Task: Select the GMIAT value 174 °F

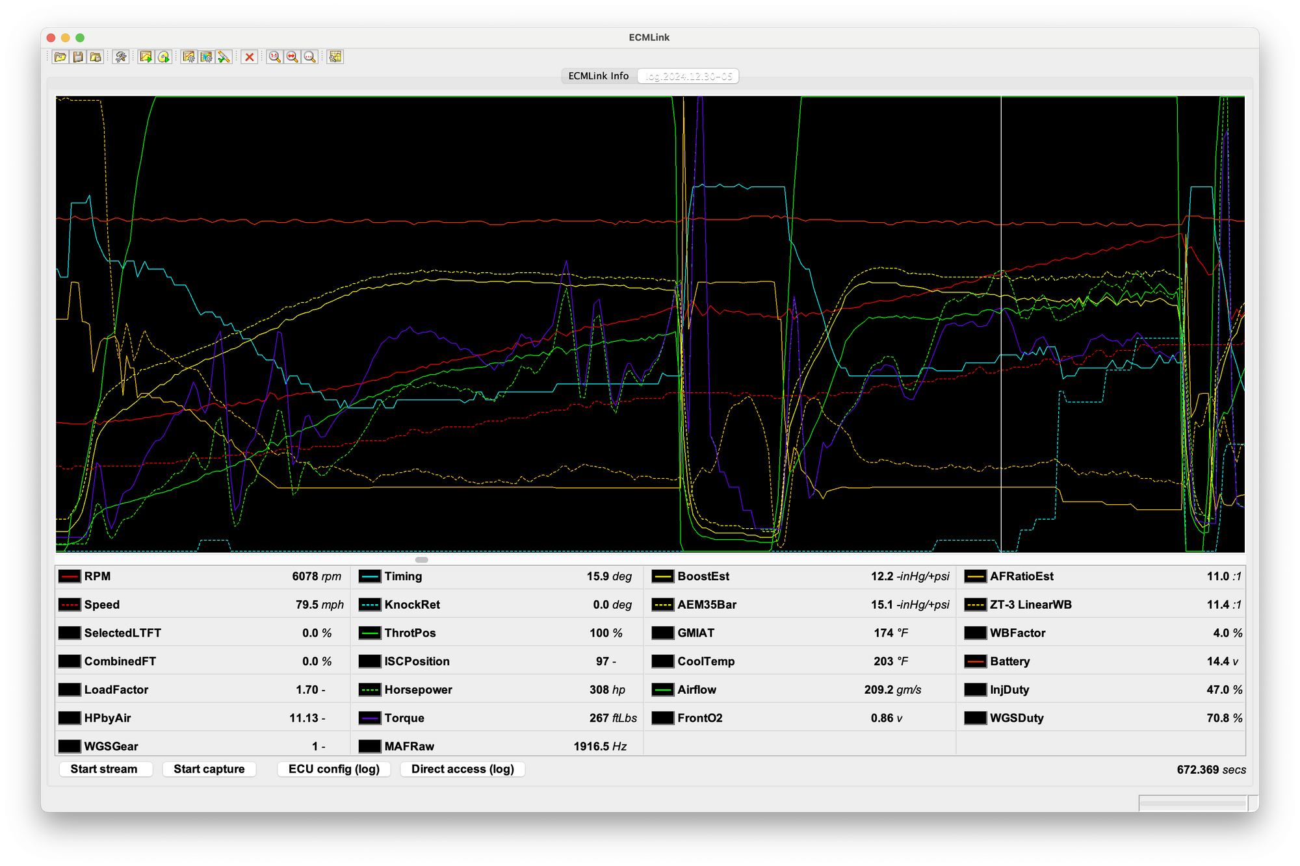Action: [x=890, y=633]
